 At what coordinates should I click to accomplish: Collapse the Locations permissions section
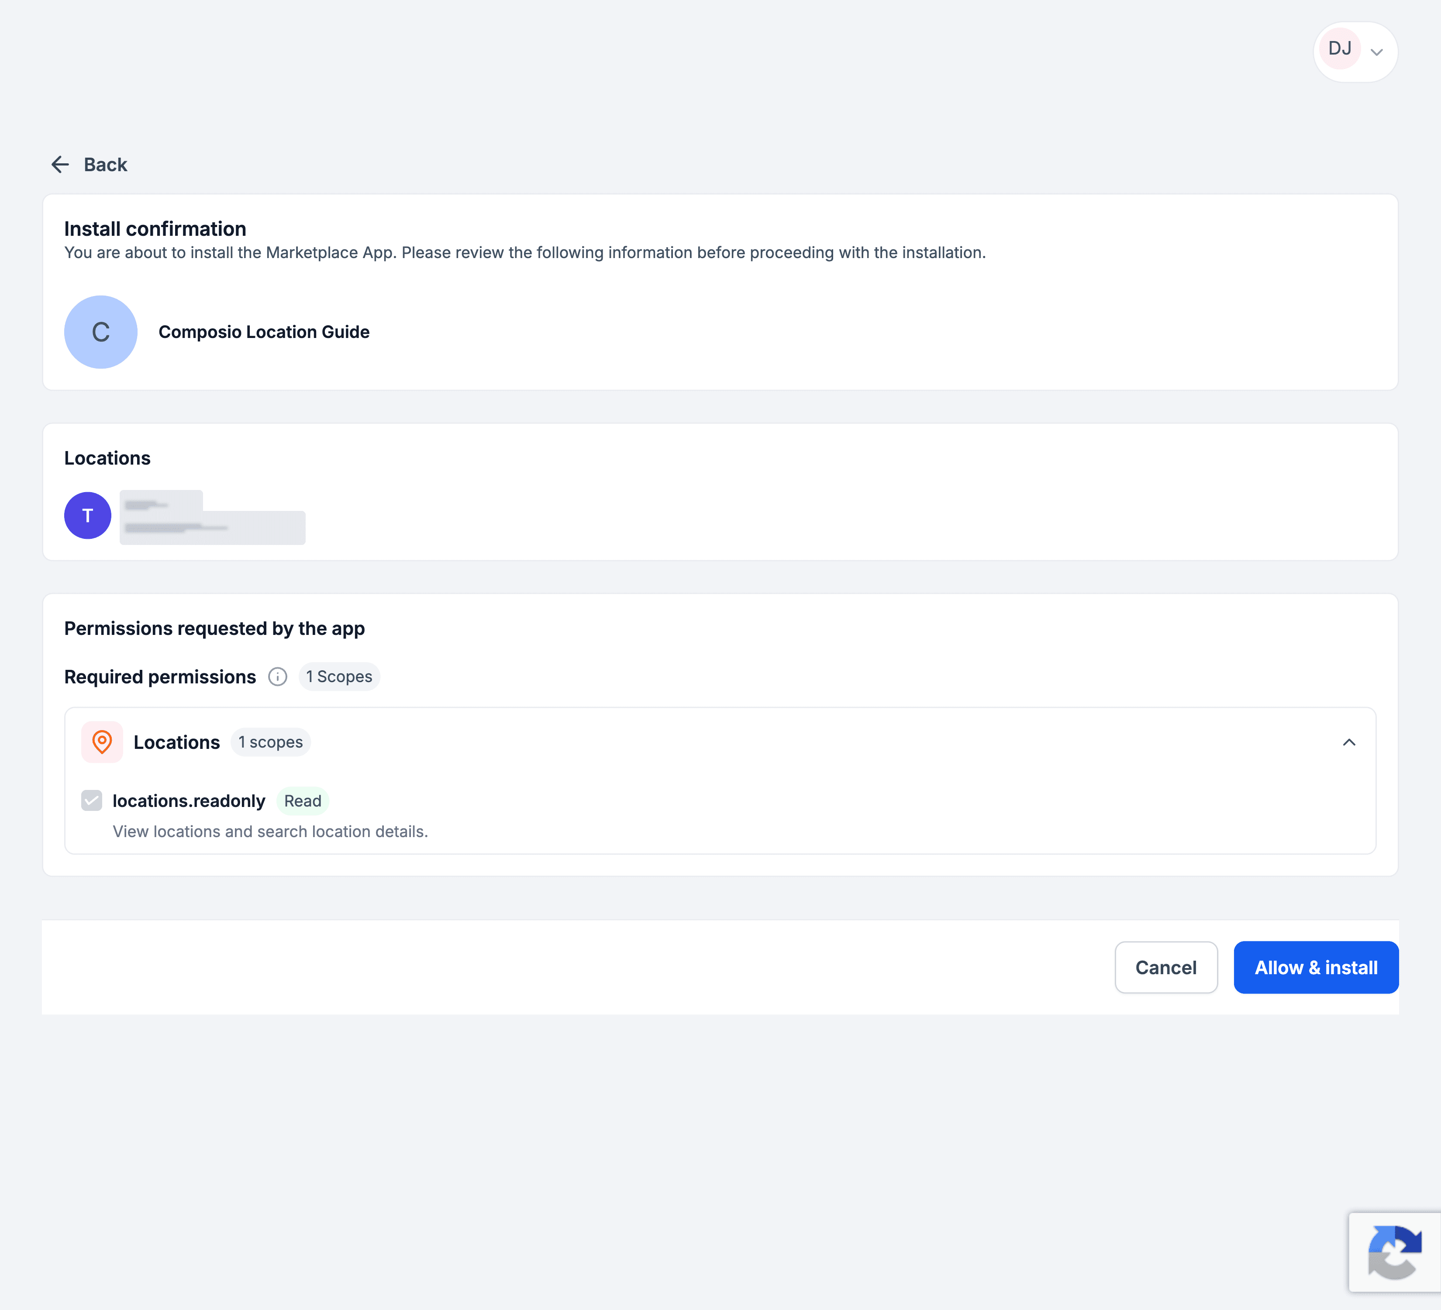[1349, 742]
